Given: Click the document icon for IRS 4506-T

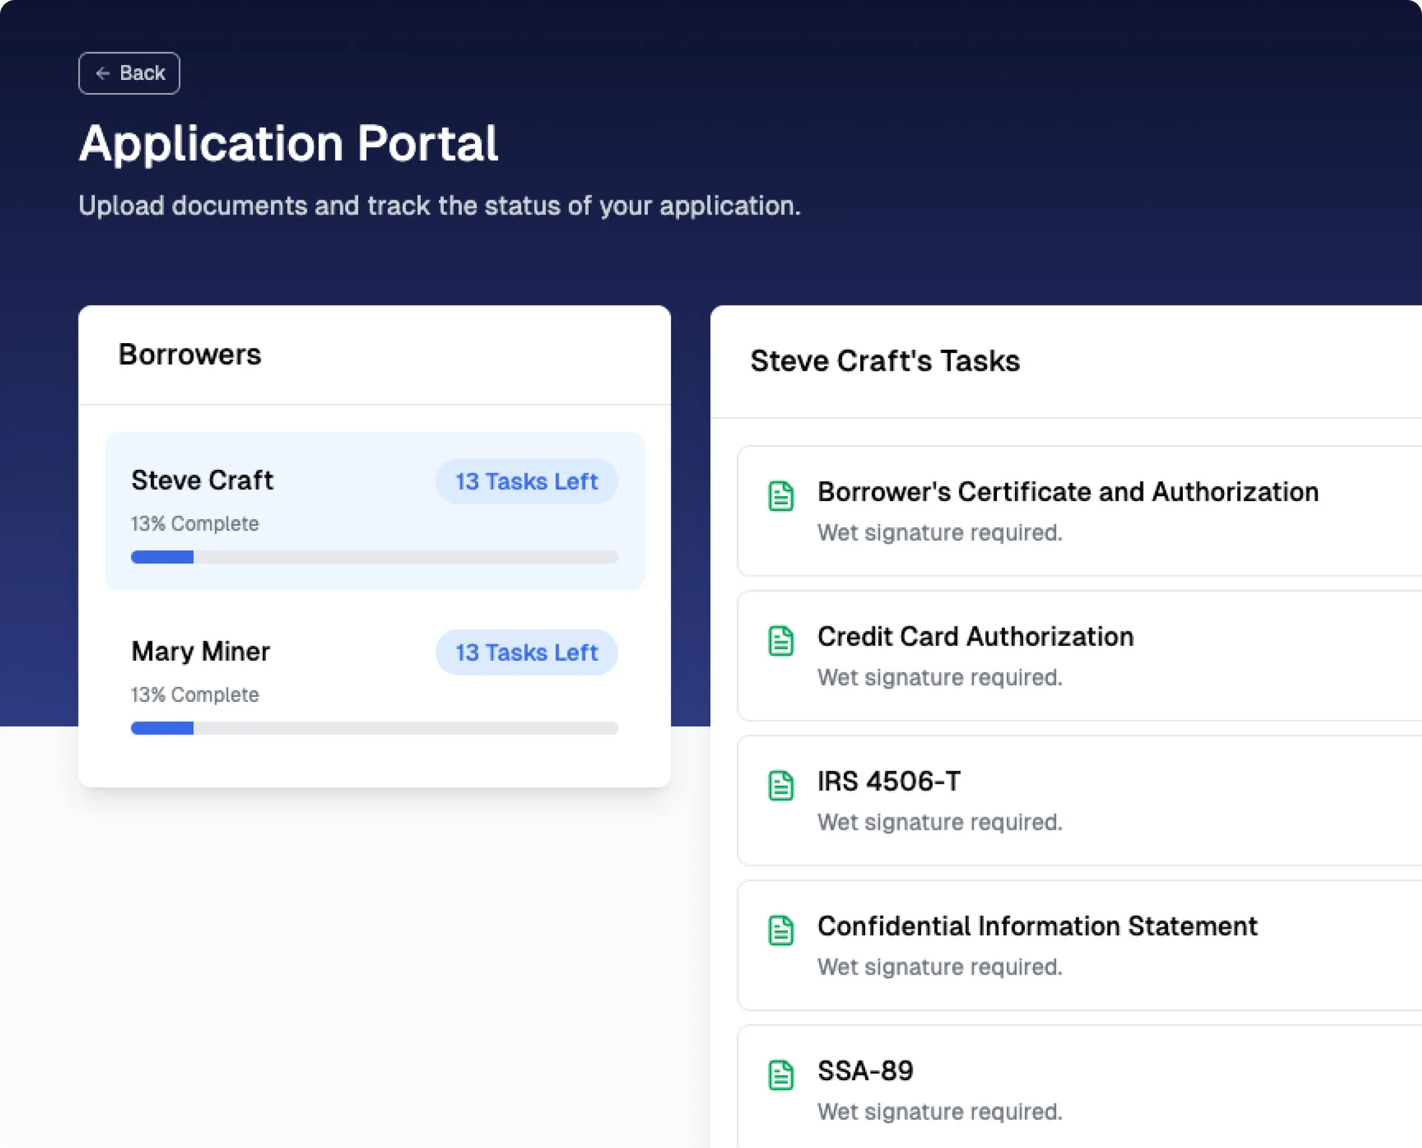Looking at the screenshot, I should [x=782, y=784].
